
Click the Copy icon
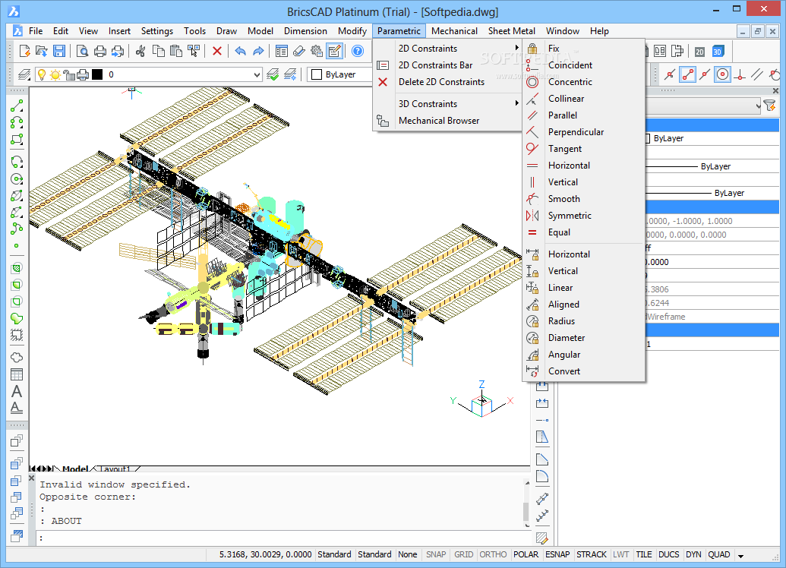point(159,51)
